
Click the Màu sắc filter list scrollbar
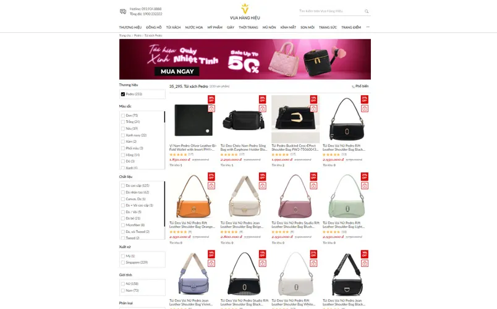coord(164,117)
